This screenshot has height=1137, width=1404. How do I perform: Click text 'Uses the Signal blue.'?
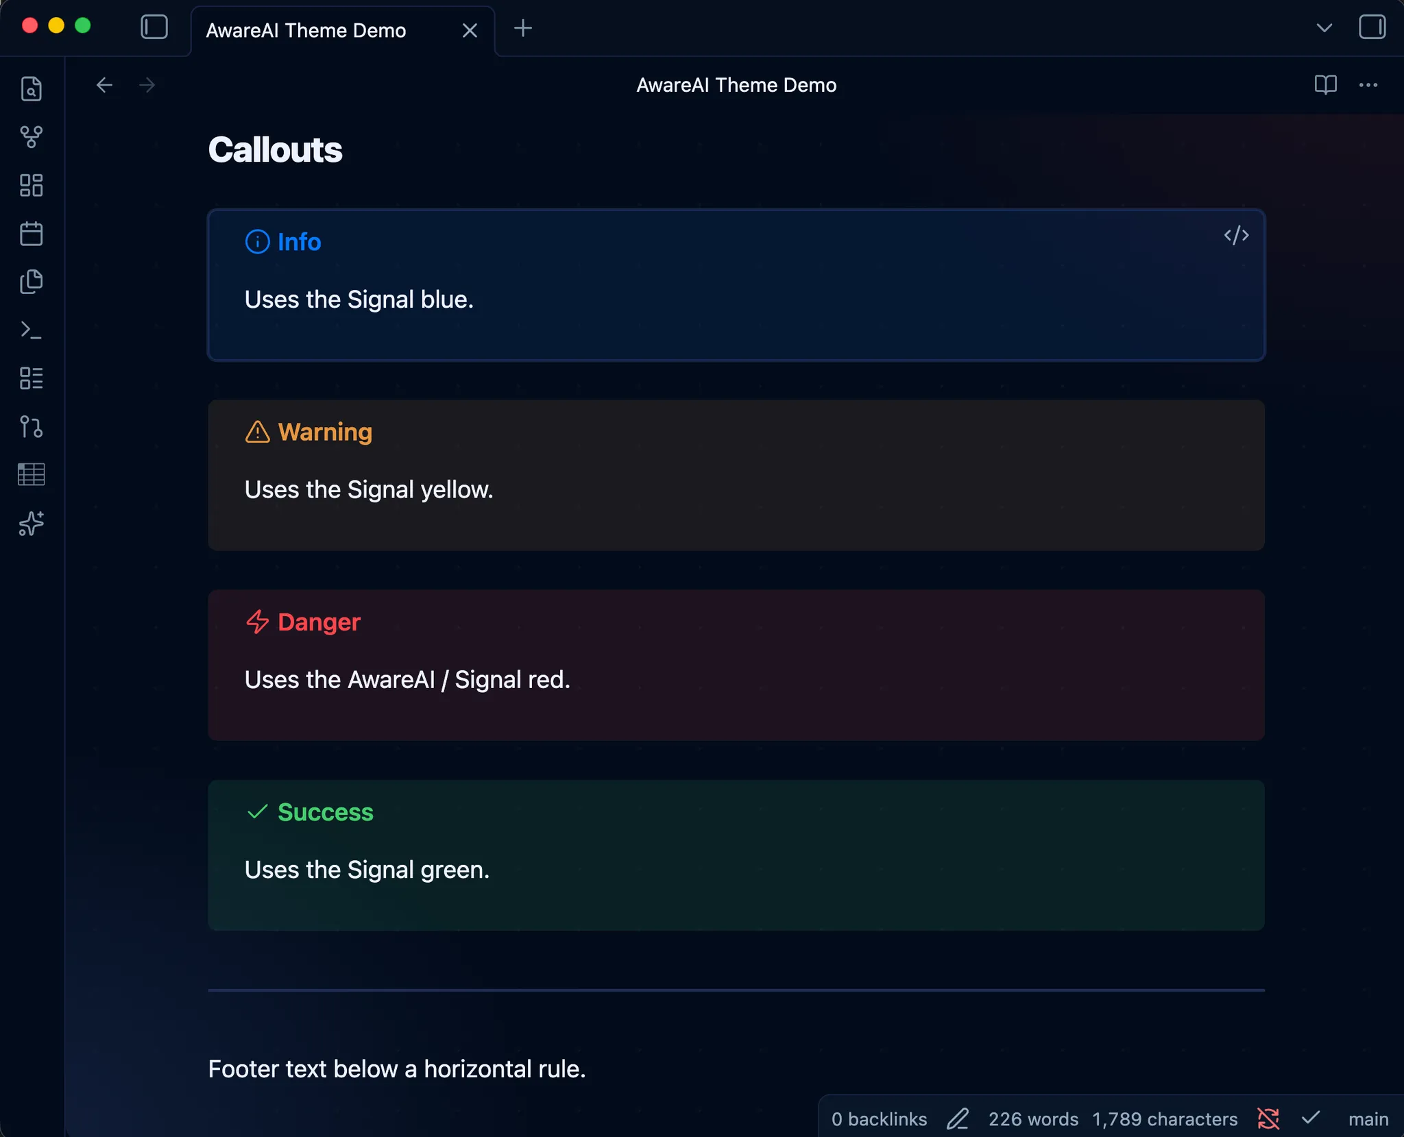pyautogui.click(x=359, y=299)
